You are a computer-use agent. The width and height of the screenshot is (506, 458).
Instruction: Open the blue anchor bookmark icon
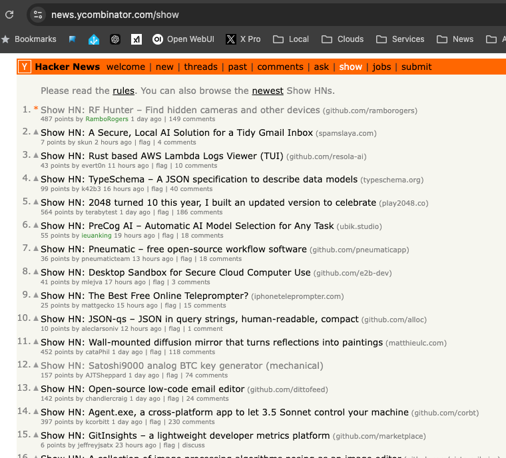click(94, 39)
